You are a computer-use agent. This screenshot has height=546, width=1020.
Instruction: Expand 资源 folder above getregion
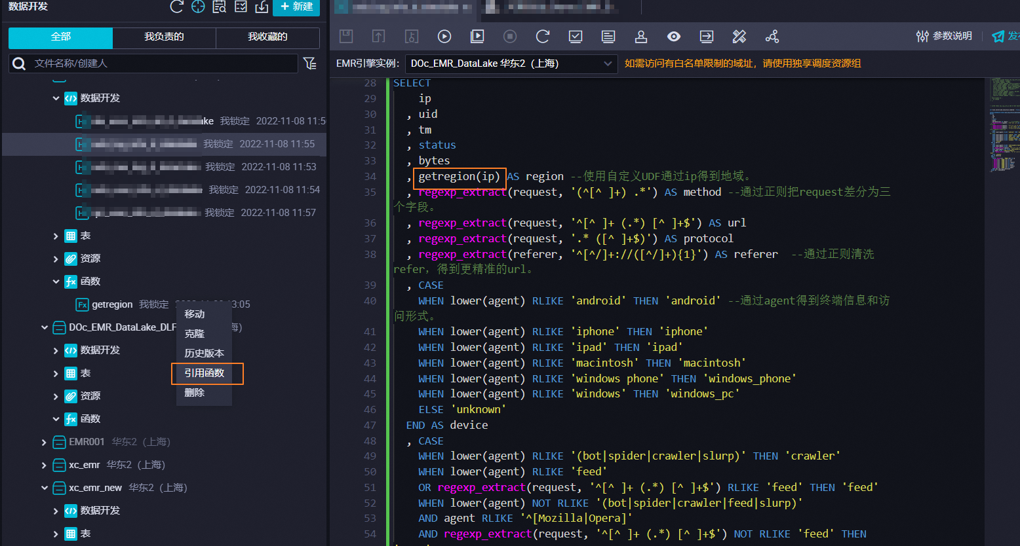(56, 259)
